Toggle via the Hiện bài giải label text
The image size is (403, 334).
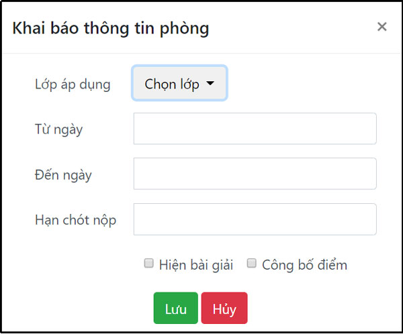(196, 265)
